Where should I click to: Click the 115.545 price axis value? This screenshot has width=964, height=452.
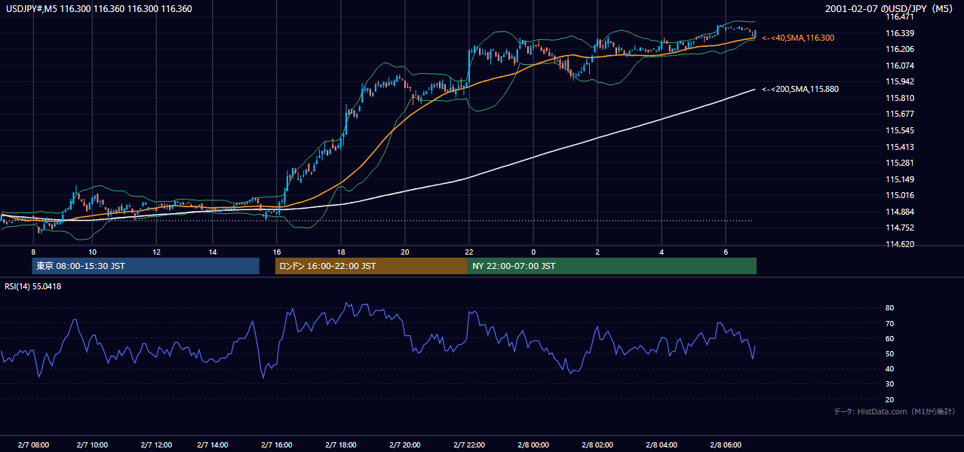tap(899, 130)
